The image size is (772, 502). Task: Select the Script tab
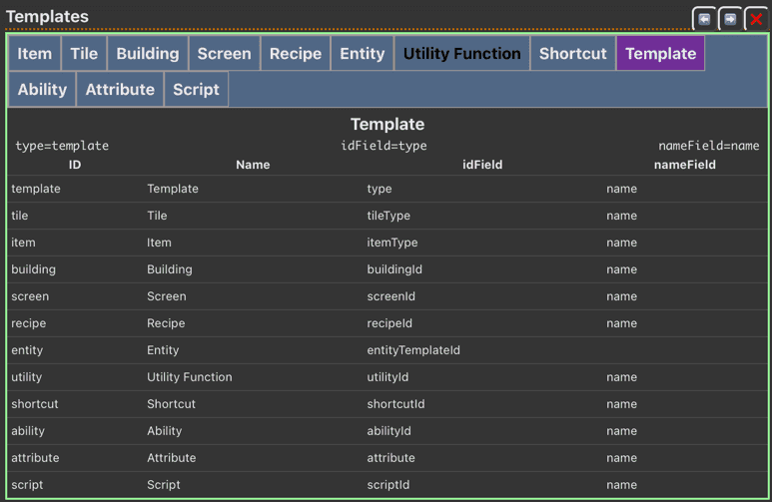coord(196,90)
